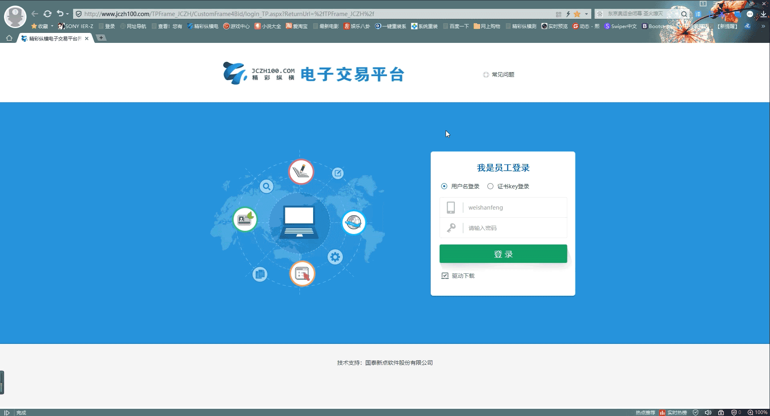Image resolution: width=770 pixels, height=416 pixels.
Task: Click the status bar security shield icon
Action: pyautogui.click(x=696, y=412)
